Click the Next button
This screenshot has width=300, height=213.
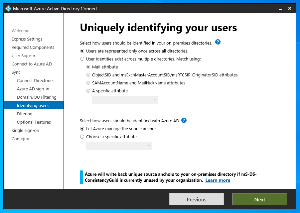(x=260, y=199)
